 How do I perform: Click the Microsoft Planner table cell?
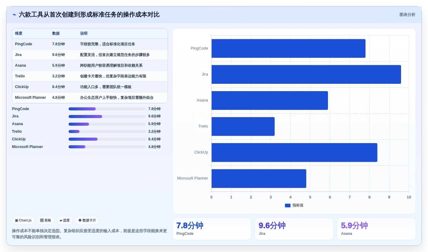point(31,98)
